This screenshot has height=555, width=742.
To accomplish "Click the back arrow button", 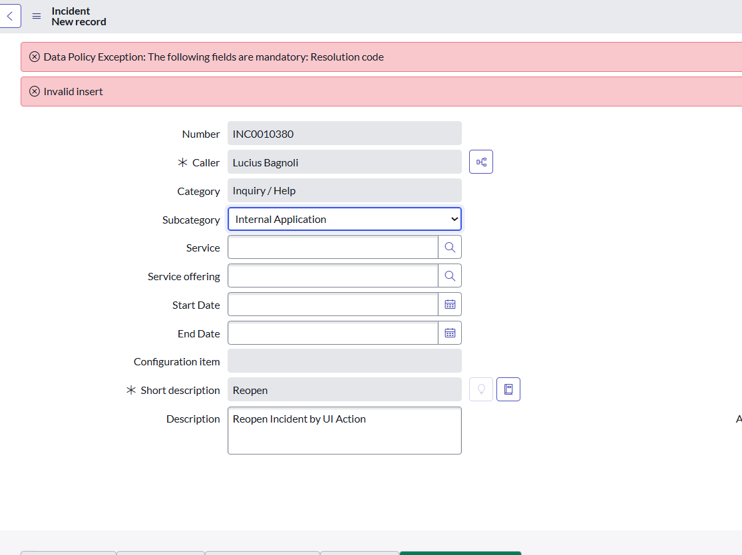I will (10, 16).
